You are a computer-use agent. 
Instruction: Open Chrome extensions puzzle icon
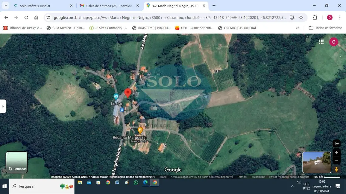point(315,17)
